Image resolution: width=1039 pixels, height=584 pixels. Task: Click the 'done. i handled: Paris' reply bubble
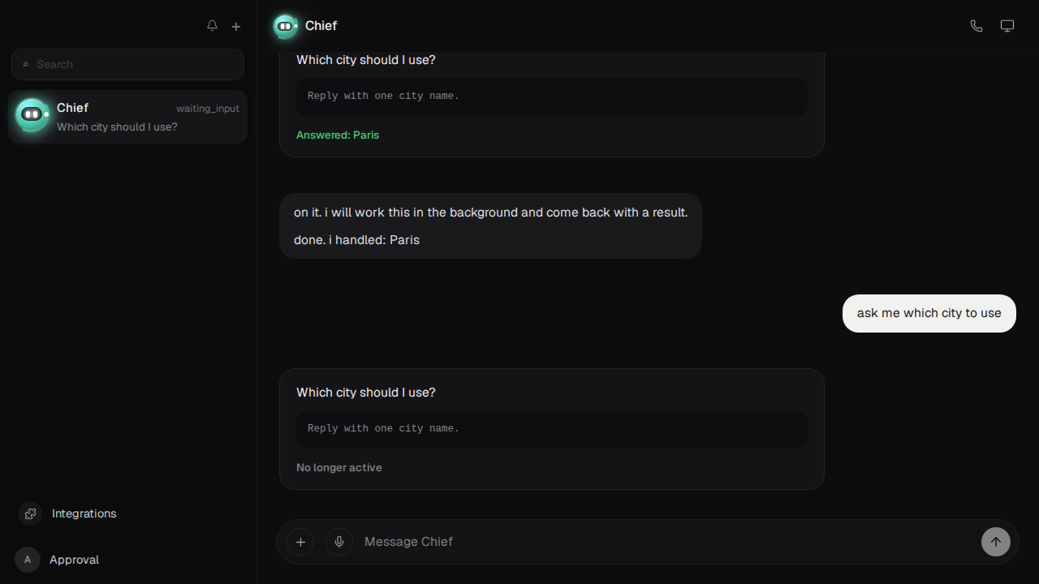(x=490, y=226)
